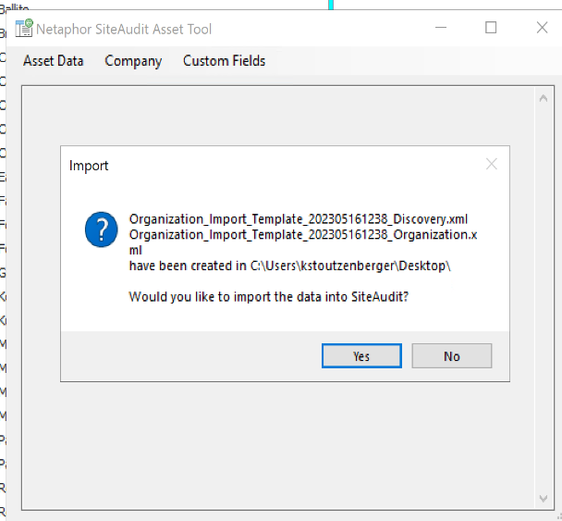The height and width of the screenshot is (521, 562).
Task: Maximize the SiteAudit Asset Tool window
Action: pyautogui.click(x=491, y=28)
